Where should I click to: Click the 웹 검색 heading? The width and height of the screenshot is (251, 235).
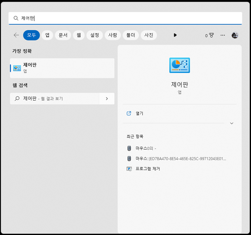tap(20, 85)
